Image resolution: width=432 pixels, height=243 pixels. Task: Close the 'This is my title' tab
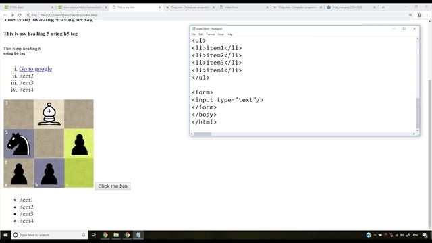(x=159, y=7)
